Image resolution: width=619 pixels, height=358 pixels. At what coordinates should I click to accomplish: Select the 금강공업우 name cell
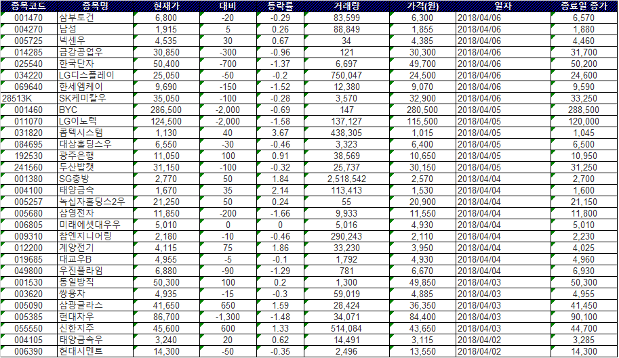point(95,52)
